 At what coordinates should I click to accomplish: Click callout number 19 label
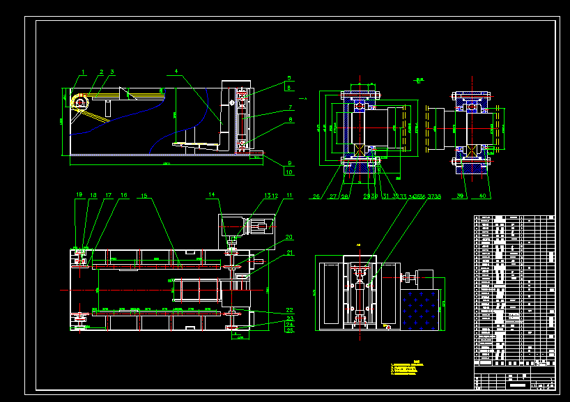pyautogui.click(x=79, y=195)
